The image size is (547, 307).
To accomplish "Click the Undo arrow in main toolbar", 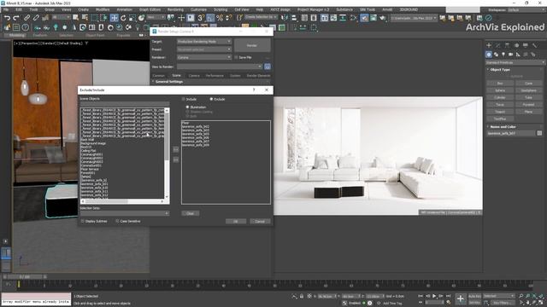I will tap(7, 18).
